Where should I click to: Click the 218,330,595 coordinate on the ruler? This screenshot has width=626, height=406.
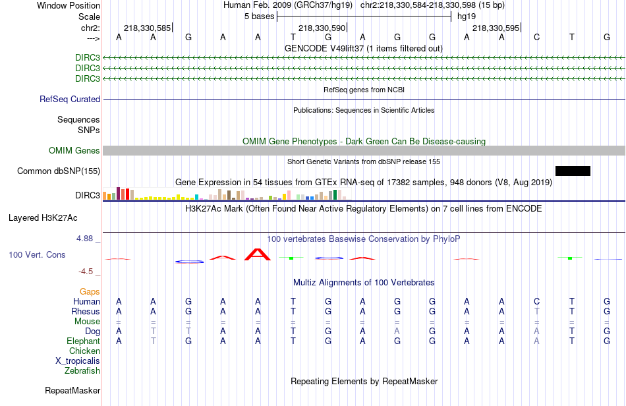coord(496,28)
